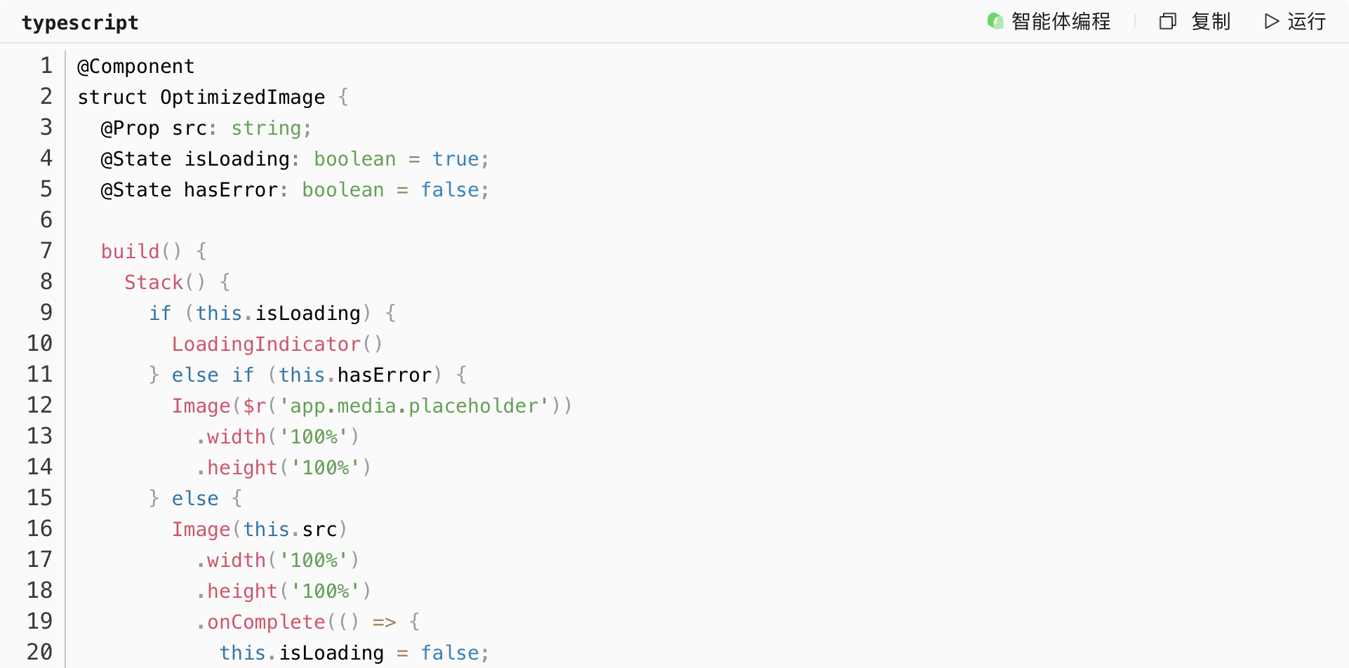Click the green 智能体编程 agent icon
The width and height of the screenshot is (1349, 668).
(995, 22)
